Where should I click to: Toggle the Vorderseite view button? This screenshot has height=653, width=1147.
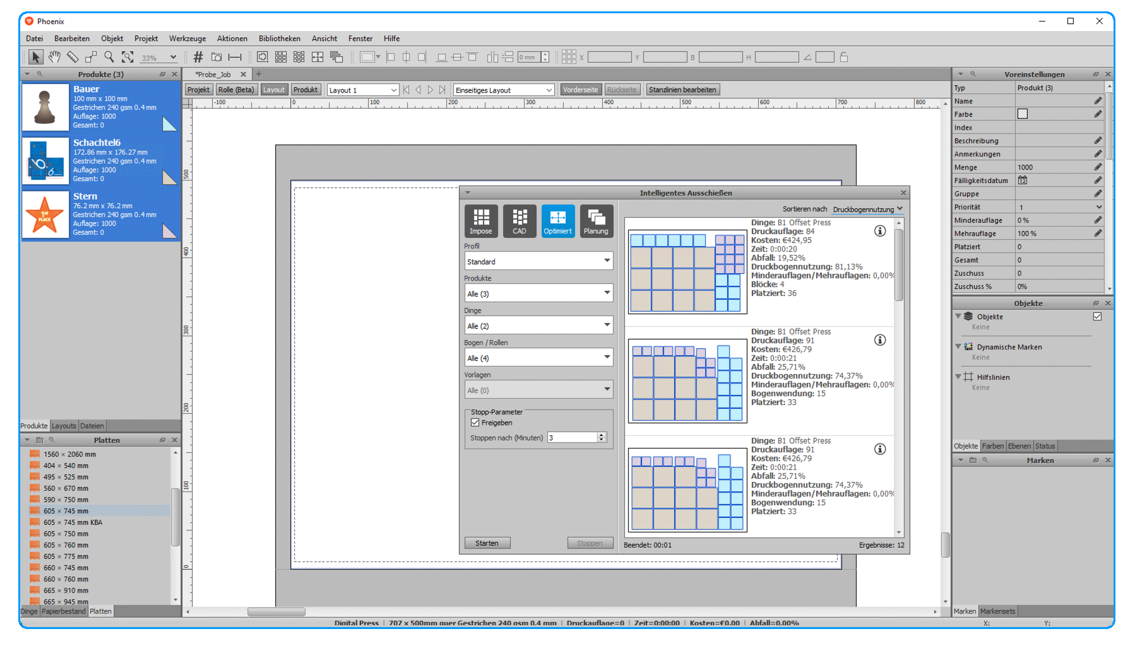[580, 89]
